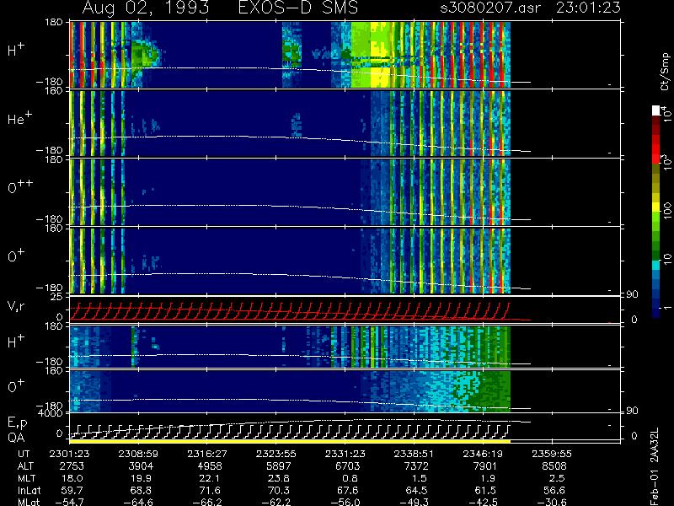
Task: Click the yellow QA status bar
Action: tap(290, 441)
